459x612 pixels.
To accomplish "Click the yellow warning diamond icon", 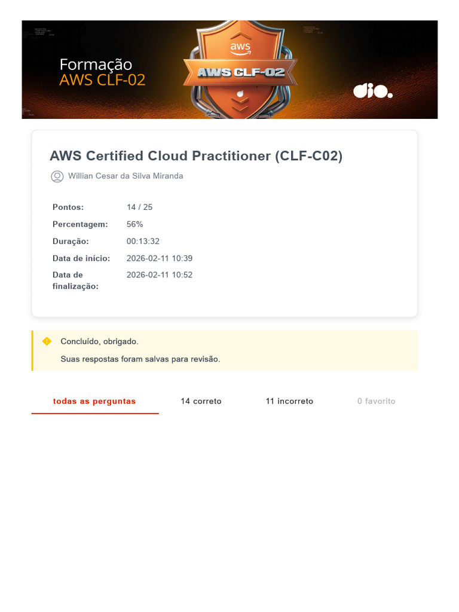I will point(47,341).
